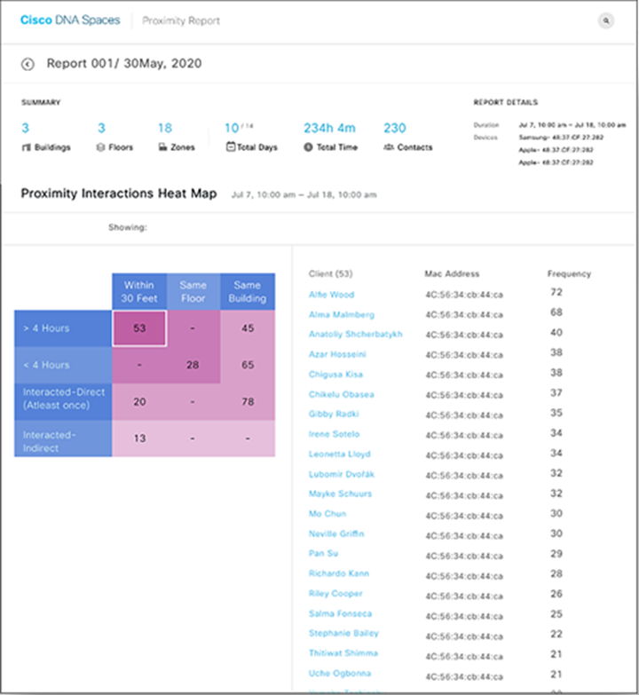
Task: Open client Irene Sotelo
Action: point(334,434)
